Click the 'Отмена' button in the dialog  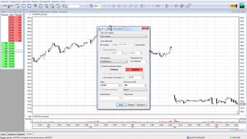point(131,105)
